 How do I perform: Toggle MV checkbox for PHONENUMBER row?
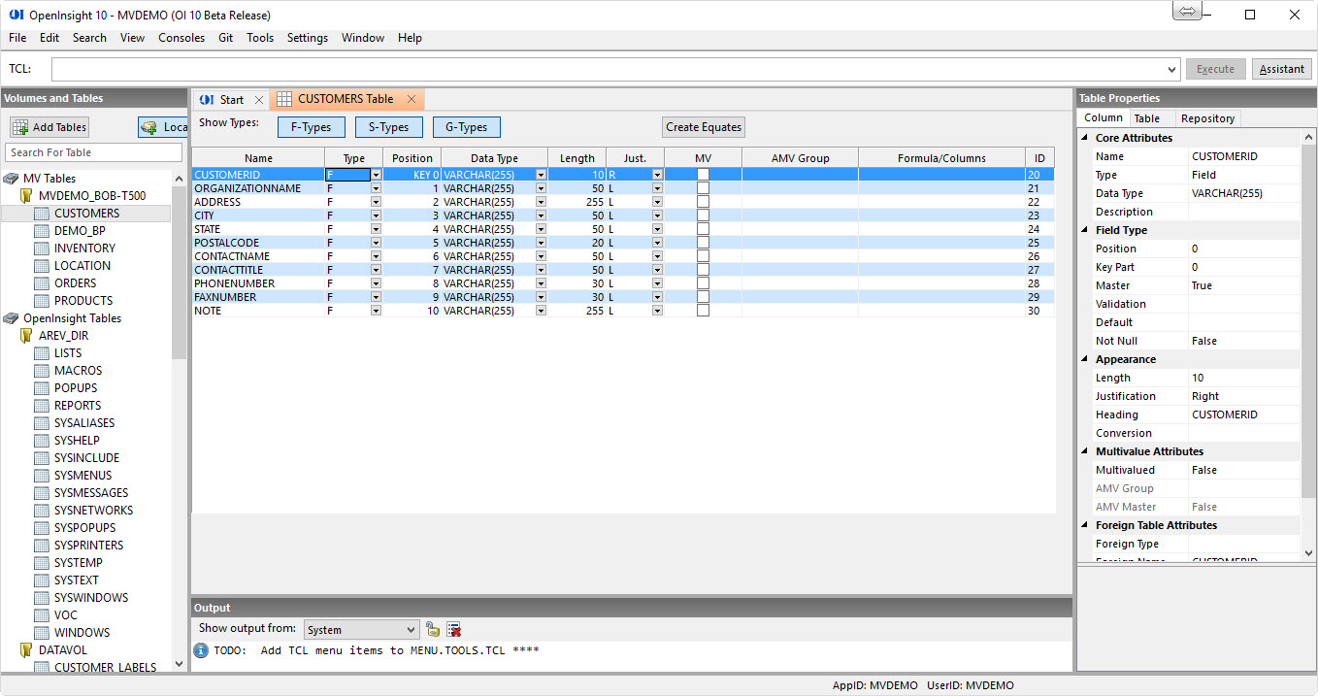703,283
